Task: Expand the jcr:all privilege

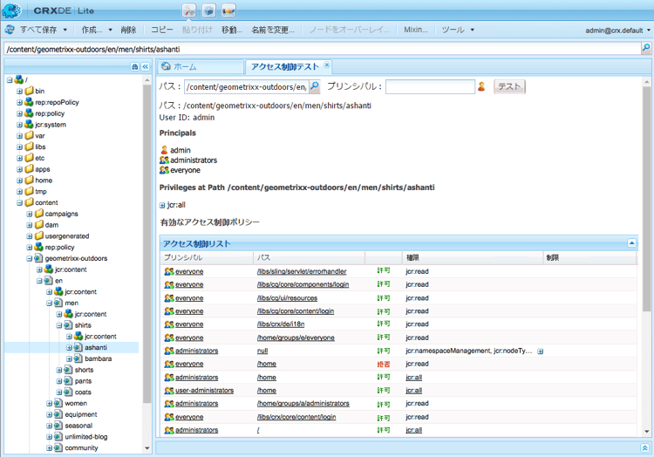Action: 162,205
